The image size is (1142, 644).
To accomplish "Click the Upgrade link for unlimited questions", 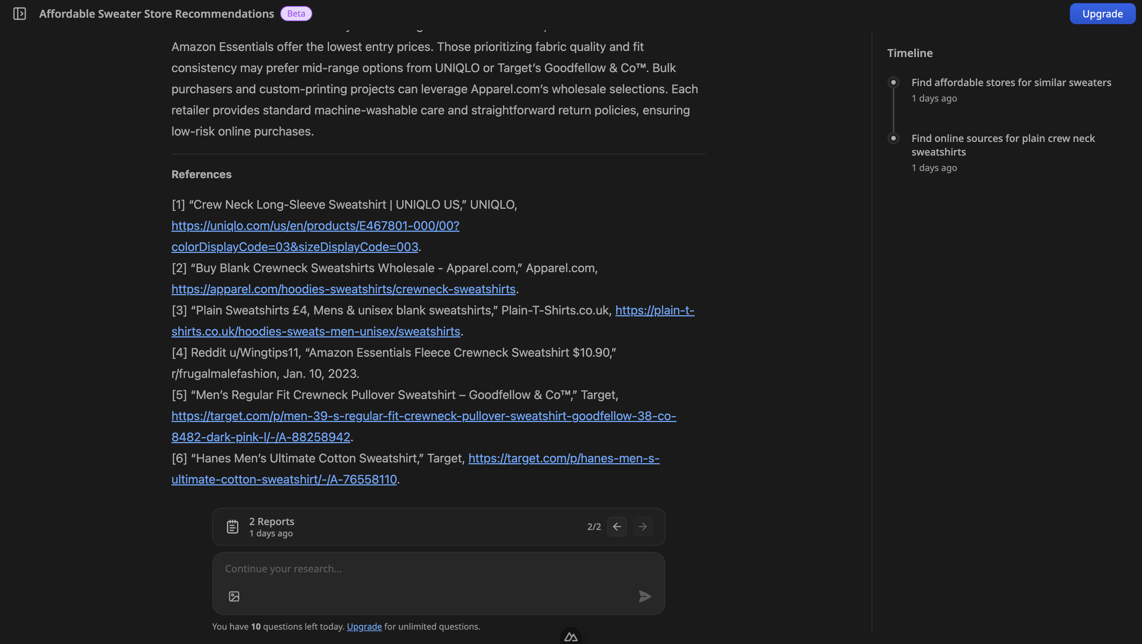I will tap(364, 627).
